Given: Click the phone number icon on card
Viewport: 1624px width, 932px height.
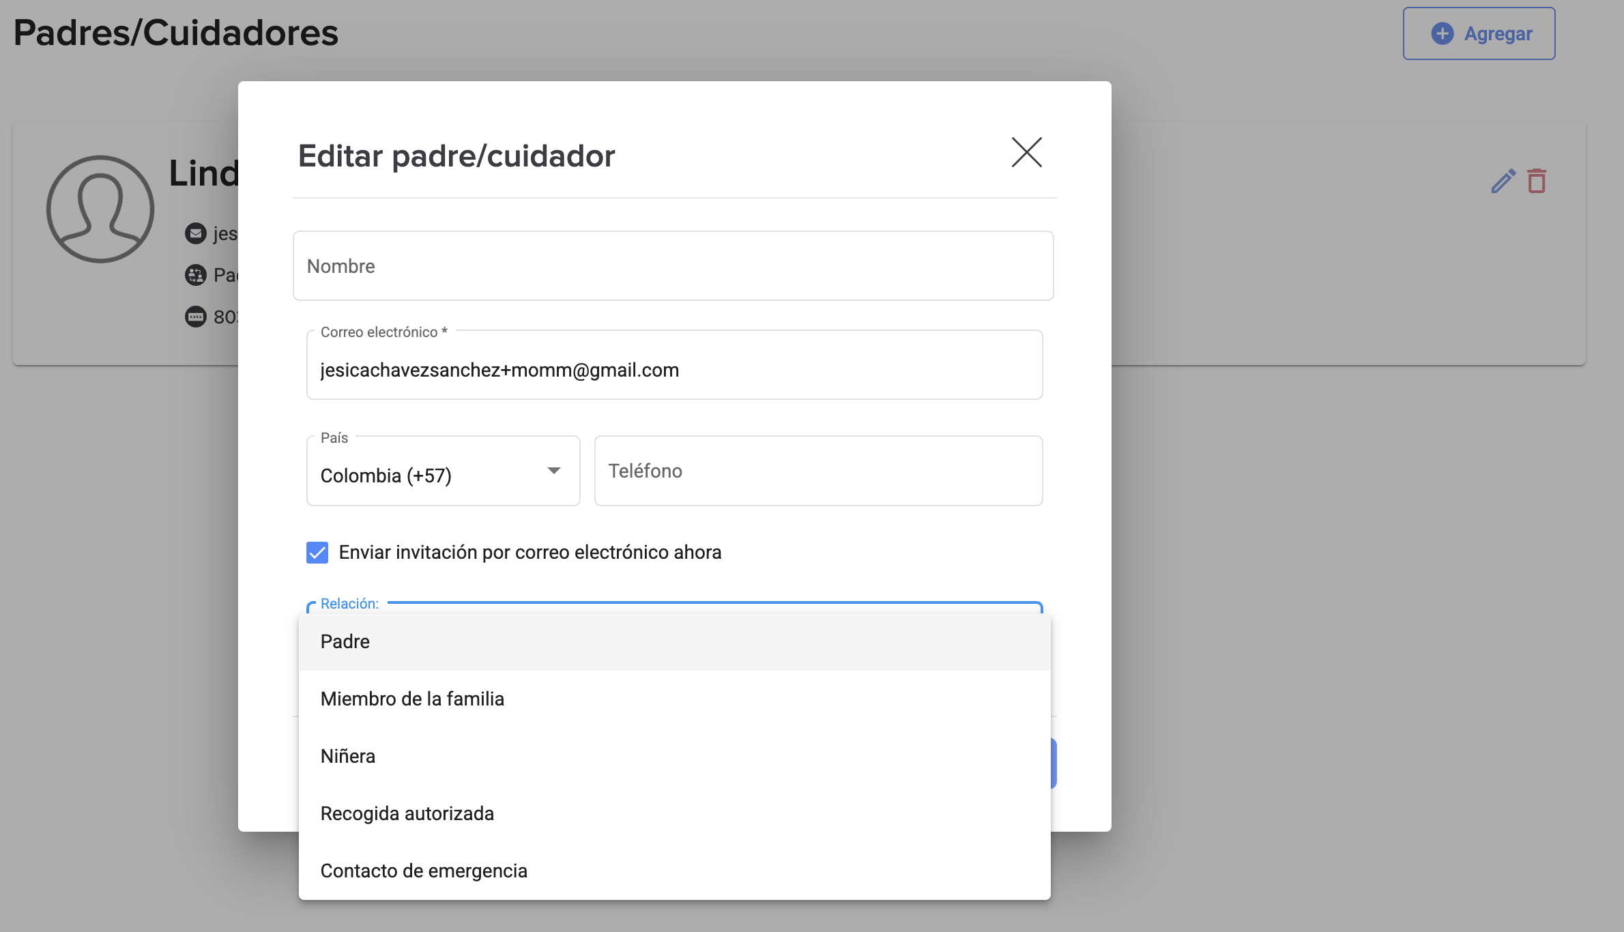Looking at the screenshot, I should 196,317.
